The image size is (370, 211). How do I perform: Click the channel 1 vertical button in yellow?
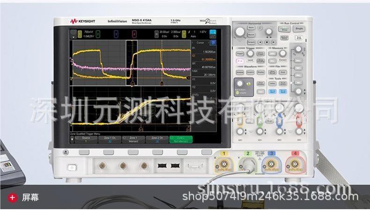[x=240, y=121]
